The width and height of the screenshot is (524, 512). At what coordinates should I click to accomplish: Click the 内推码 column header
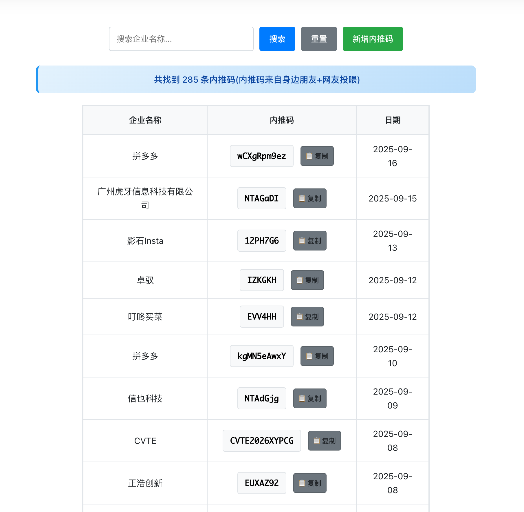point(281,120)
